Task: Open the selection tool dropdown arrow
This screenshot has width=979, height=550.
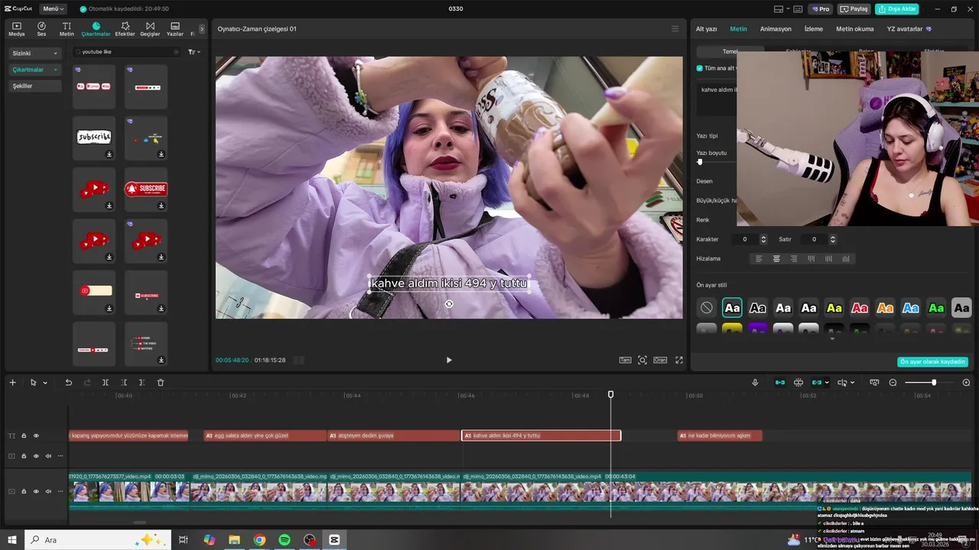Action: click(x=45, y=383)
